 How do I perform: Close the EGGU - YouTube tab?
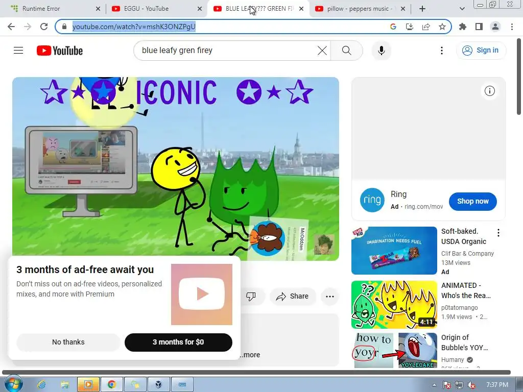point(200,9)
